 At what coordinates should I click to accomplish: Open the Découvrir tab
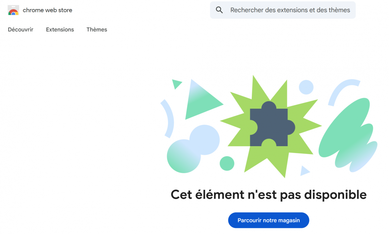pos(21,30)
